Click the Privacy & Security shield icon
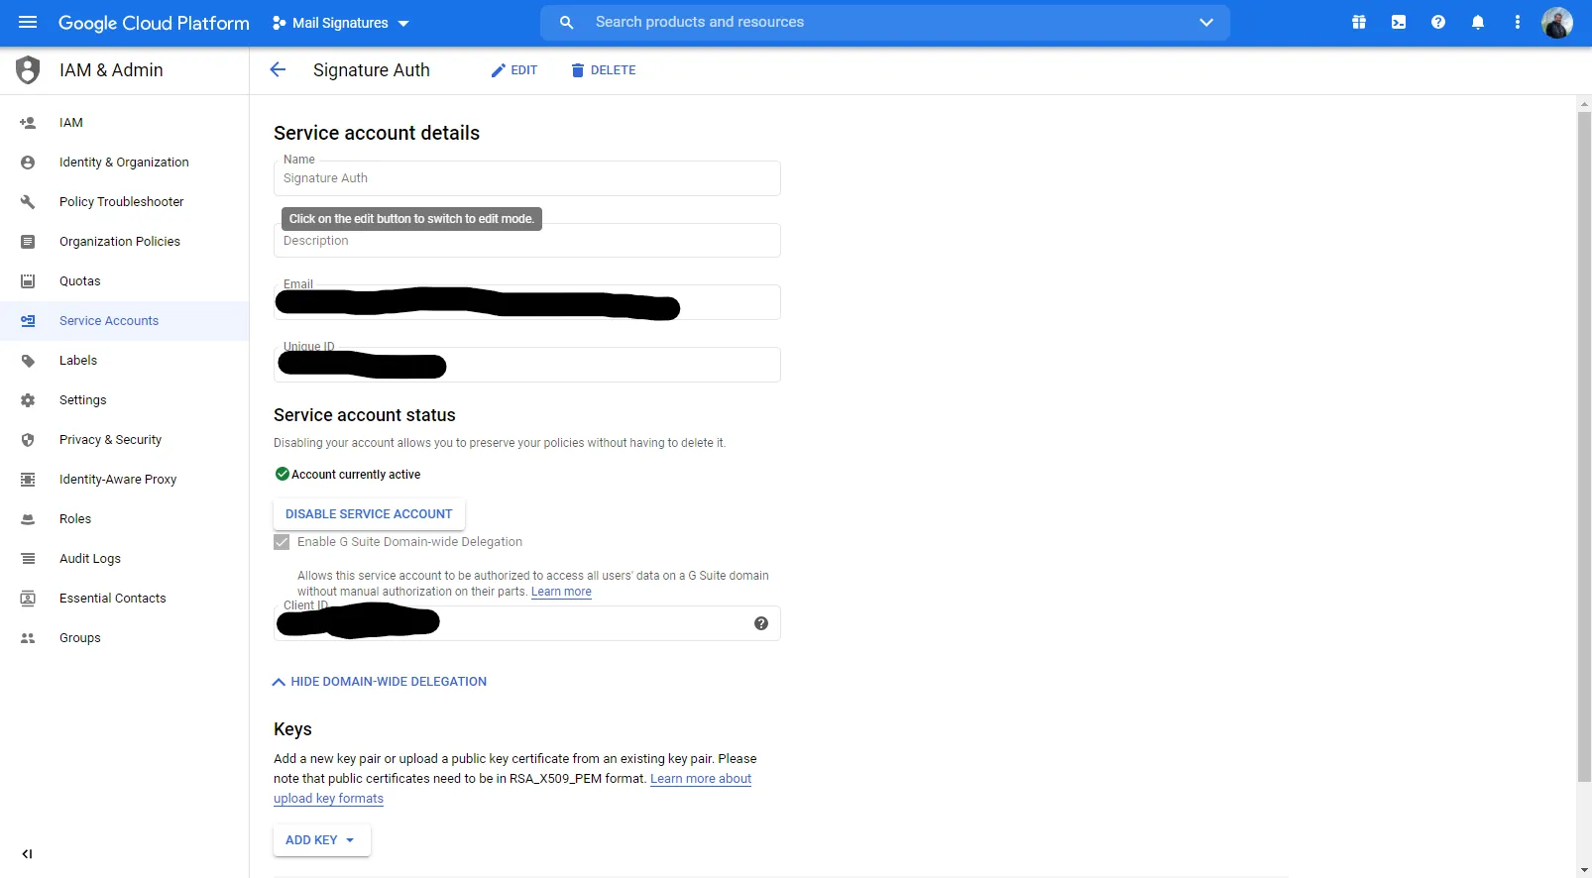This screenshot has height=878, width=1592. (x=28, y=440)
